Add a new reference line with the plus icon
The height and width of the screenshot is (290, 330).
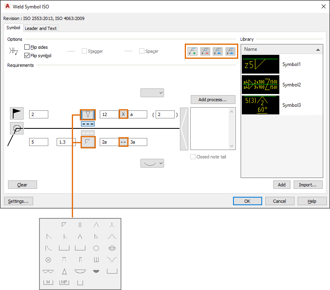pos(192,51)
